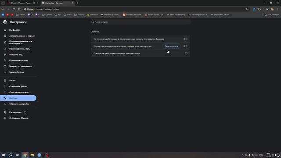Open the Внешний вид section
Image resolution: width=281 pixels, height=158 pixels.
pos(16,54)
